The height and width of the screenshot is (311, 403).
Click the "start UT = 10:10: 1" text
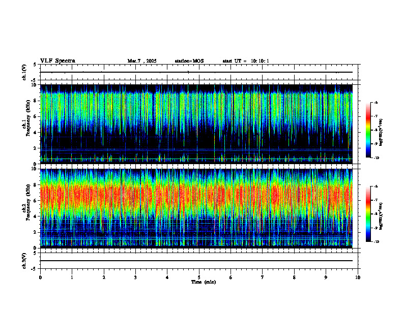[246, 61]
